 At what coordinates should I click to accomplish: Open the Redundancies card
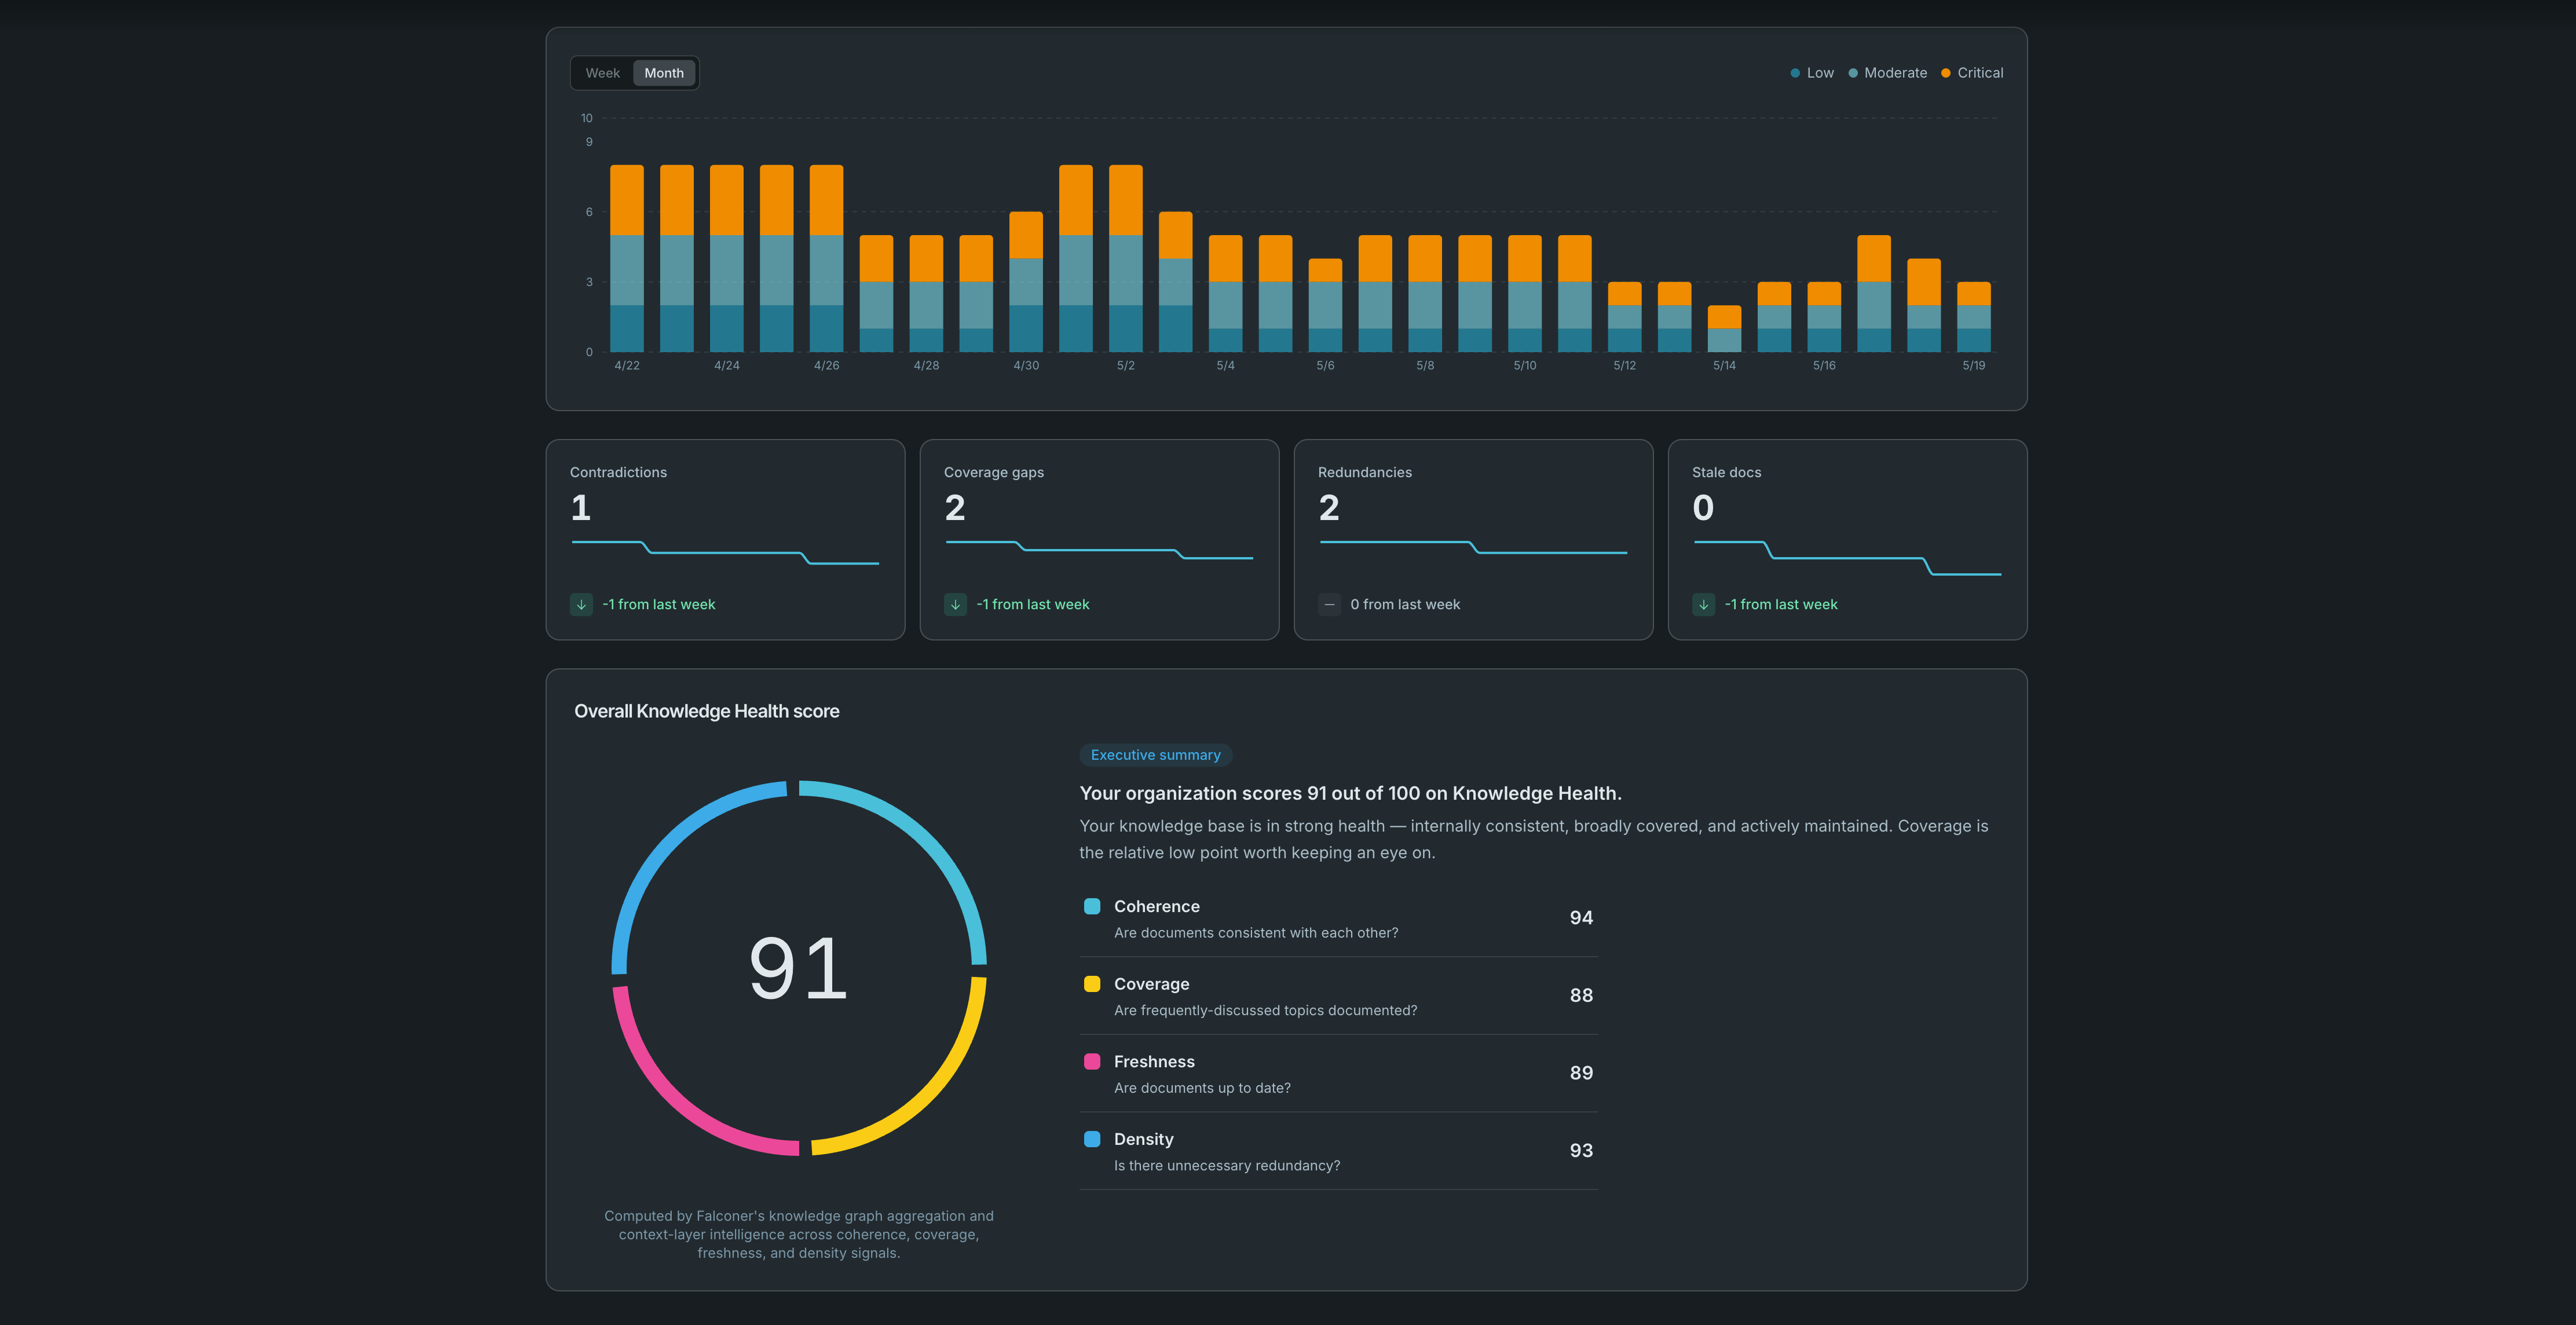click(x=1473, y=540)
